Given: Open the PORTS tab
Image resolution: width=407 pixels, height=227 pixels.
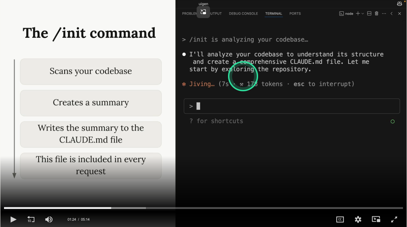Looking at the screenshot, I should coord(295,14).
